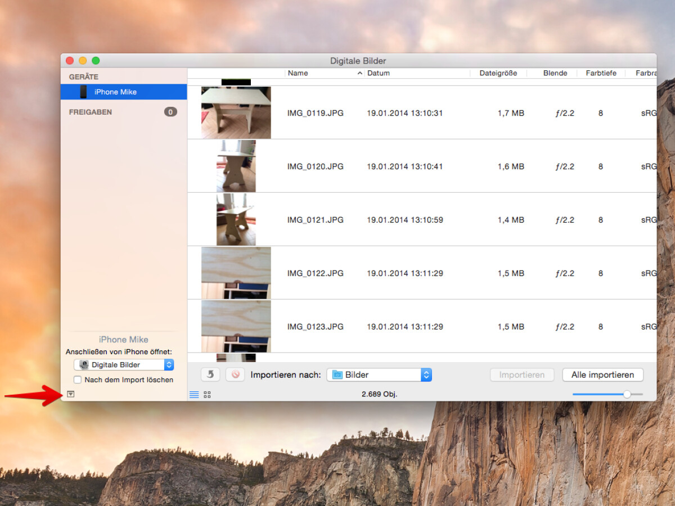Click the rotate image button
This screenshot has width=675, height=506.
point(210,374)
